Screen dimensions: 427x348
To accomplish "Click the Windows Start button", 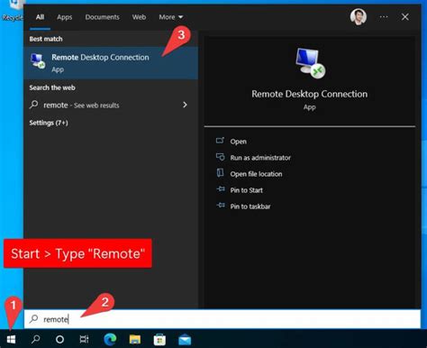I will pyautogui.click(x=11, y=340).
